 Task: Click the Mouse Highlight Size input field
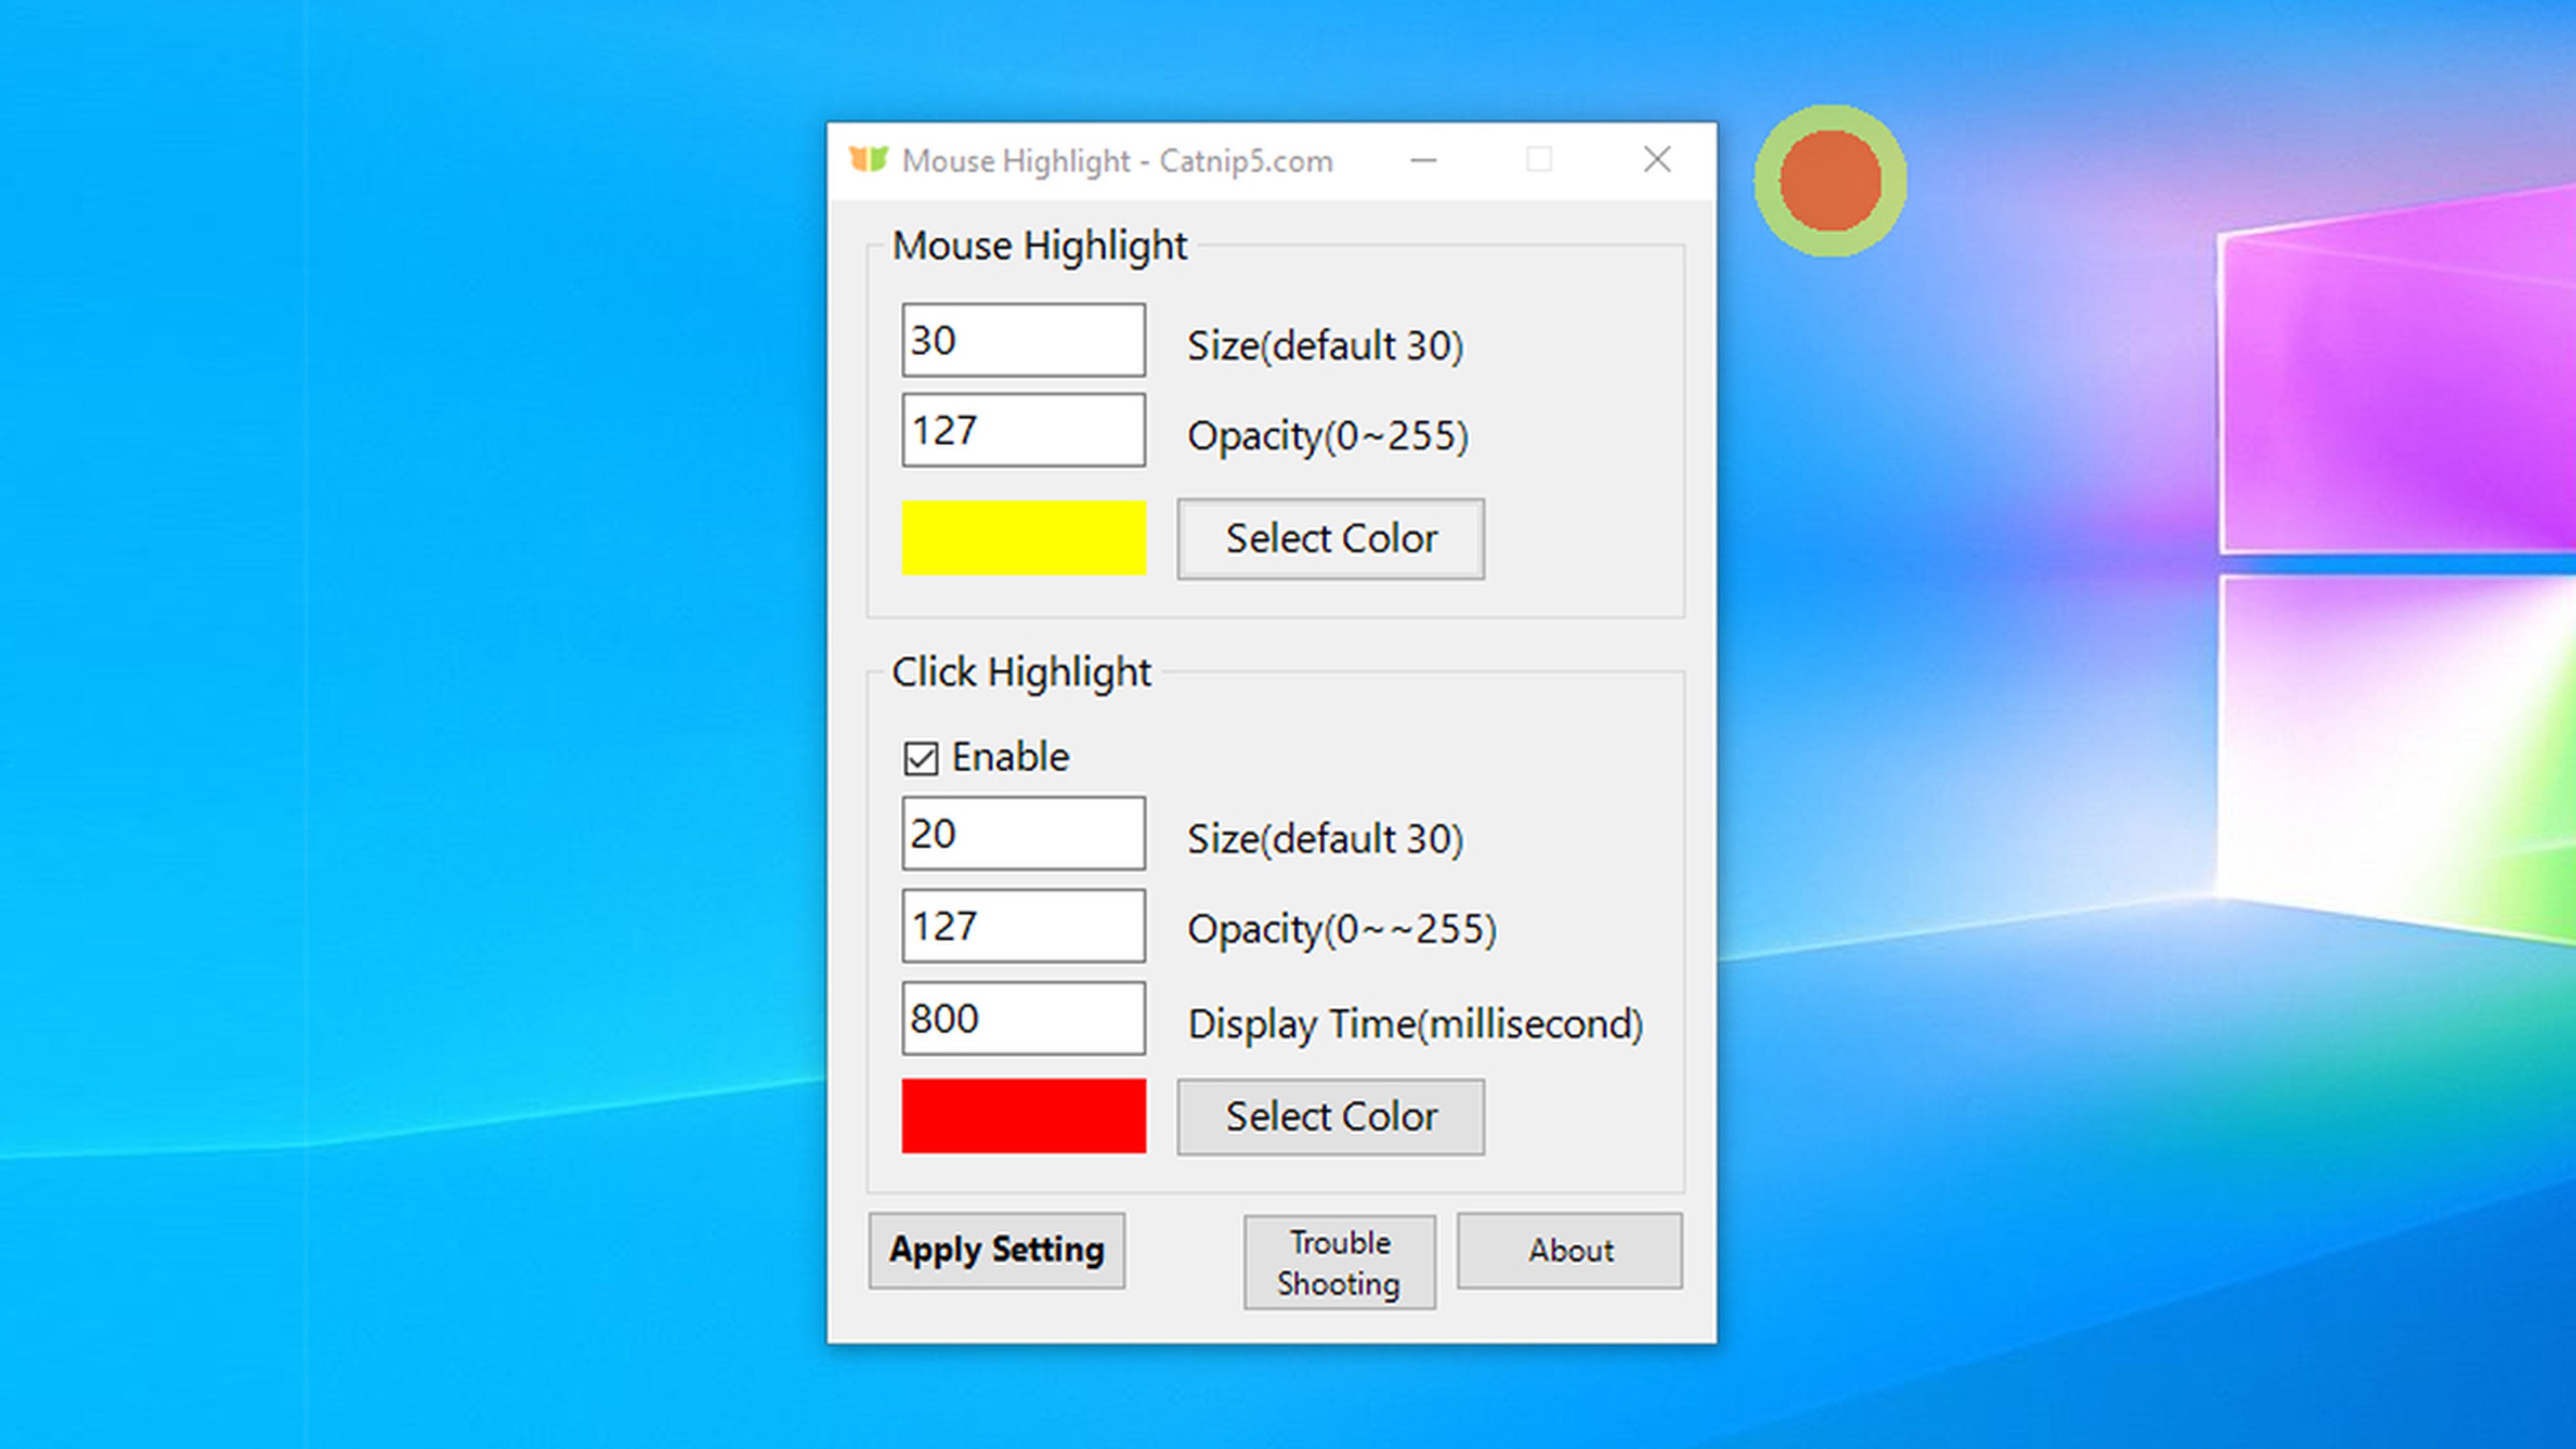click(1023, 340)
